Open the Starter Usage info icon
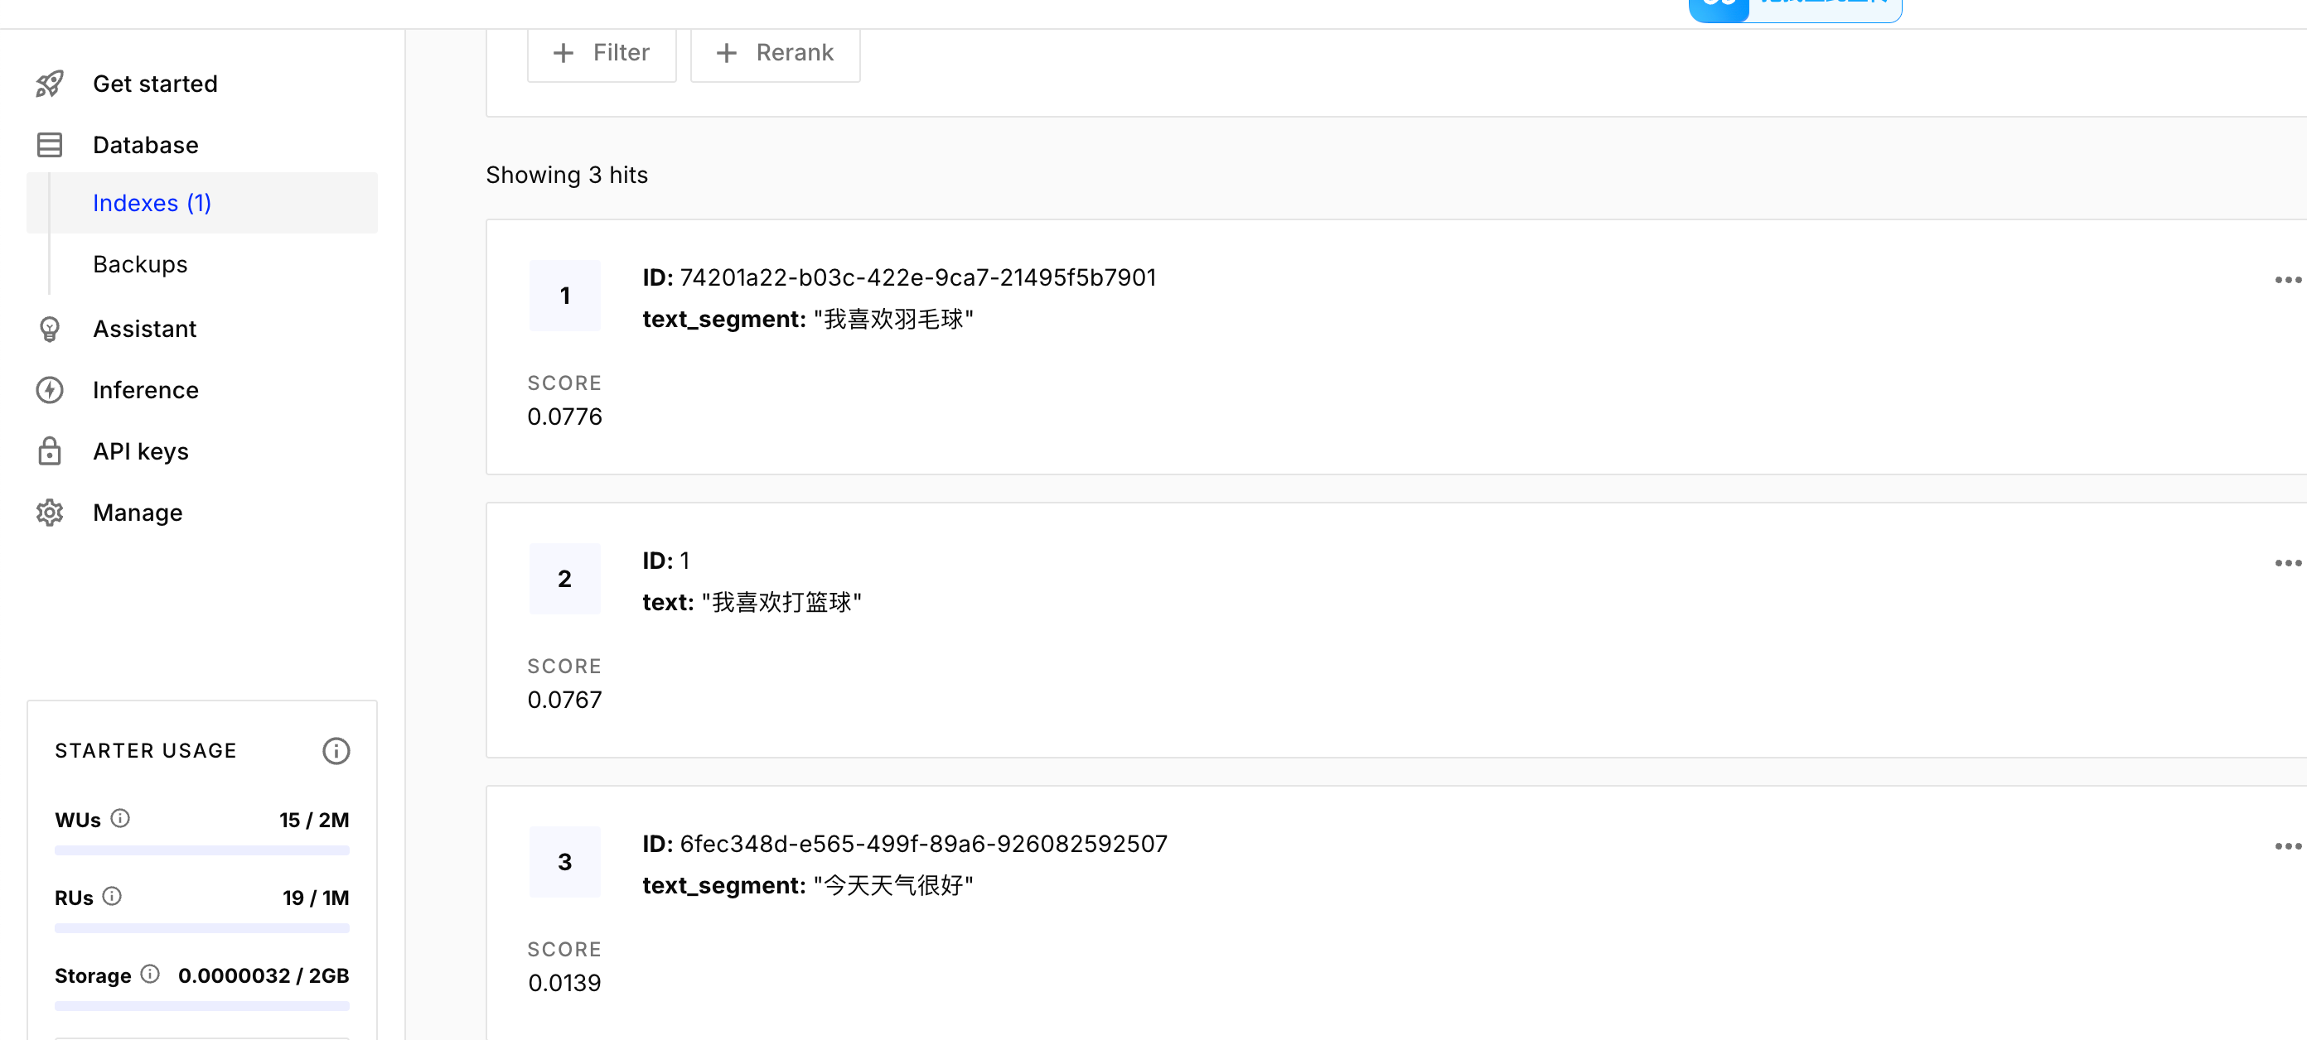The height and width of the screenshot is (1040, 2307). (x=336, y=751)
